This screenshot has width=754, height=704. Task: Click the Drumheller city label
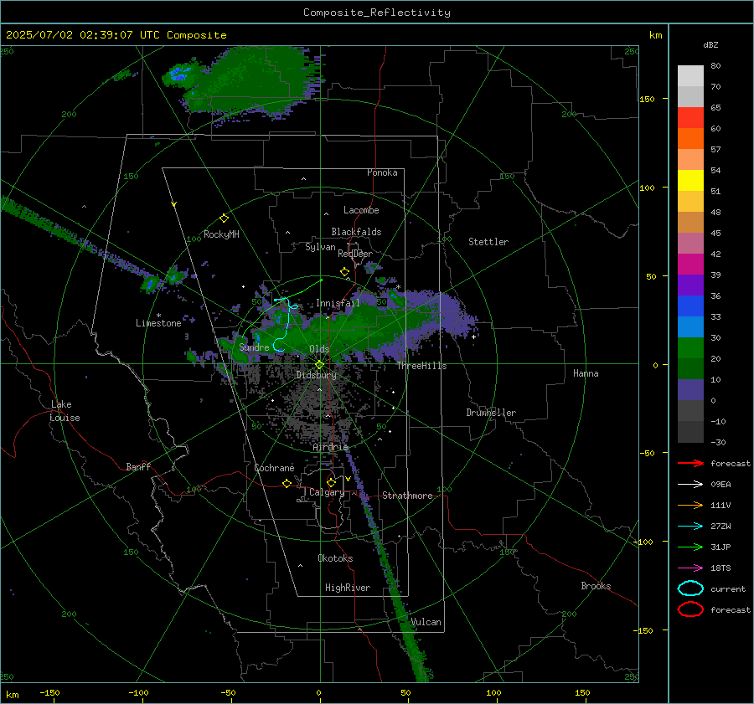click(491, 413)
